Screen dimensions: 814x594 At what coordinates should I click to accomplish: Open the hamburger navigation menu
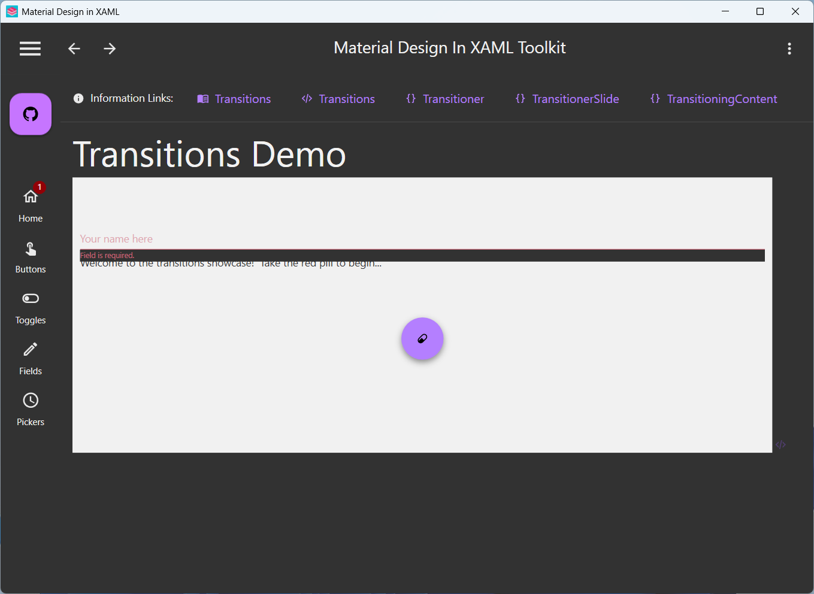[30, 49]
